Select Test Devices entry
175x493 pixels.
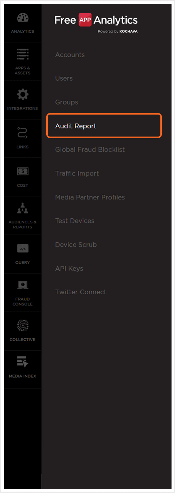coord(75,221)
